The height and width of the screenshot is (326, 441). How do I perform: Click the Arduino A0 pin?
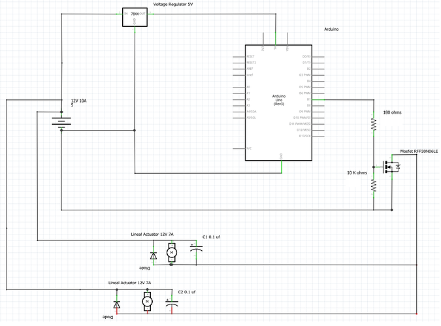click(239, 87)
